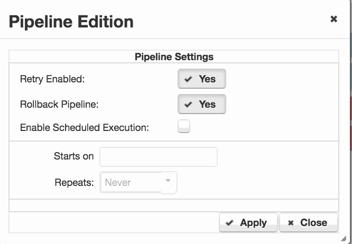This screenshot has height=244, width=352.
Task: Click the checkmark icon beside Rollback Pipeline
Action: click(x=188, y=104)
